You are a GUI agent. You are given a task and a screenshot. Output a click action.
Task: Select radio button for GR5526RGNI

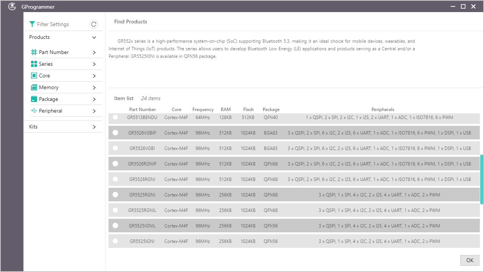[x=115, y=179]
